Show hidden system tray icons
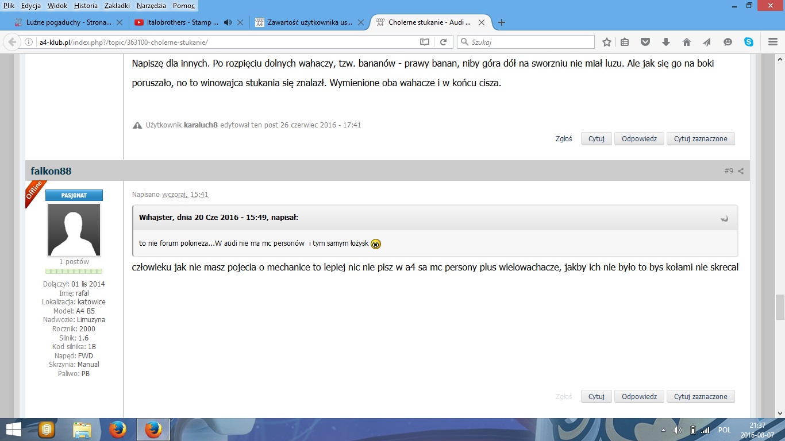The image size is (785, 441). [x=664, y=430]
